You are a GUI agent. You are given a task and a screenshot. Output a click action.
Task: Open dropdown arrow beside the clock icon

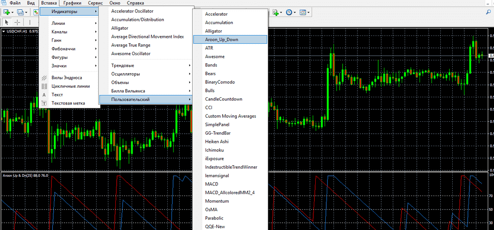[x=295, y=12]
